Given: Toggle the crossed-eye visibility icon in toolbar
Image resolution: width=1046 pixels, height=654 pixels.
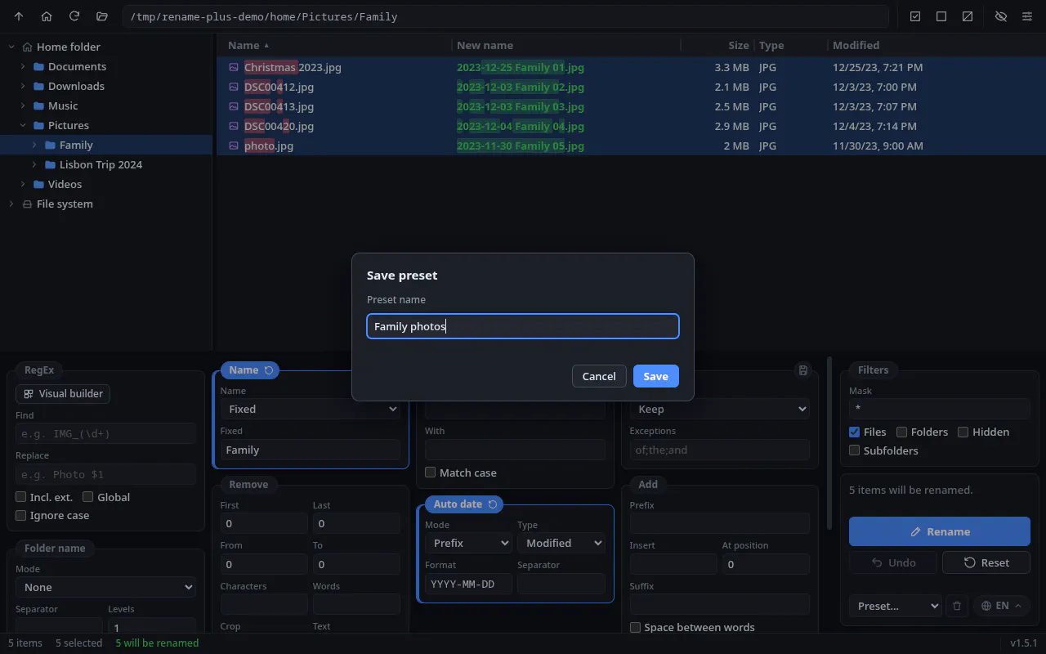Looking at the screenshot, I should [1001, 16].
